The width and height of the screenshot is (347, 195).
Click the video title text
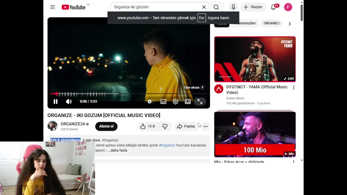click(104, 115)
